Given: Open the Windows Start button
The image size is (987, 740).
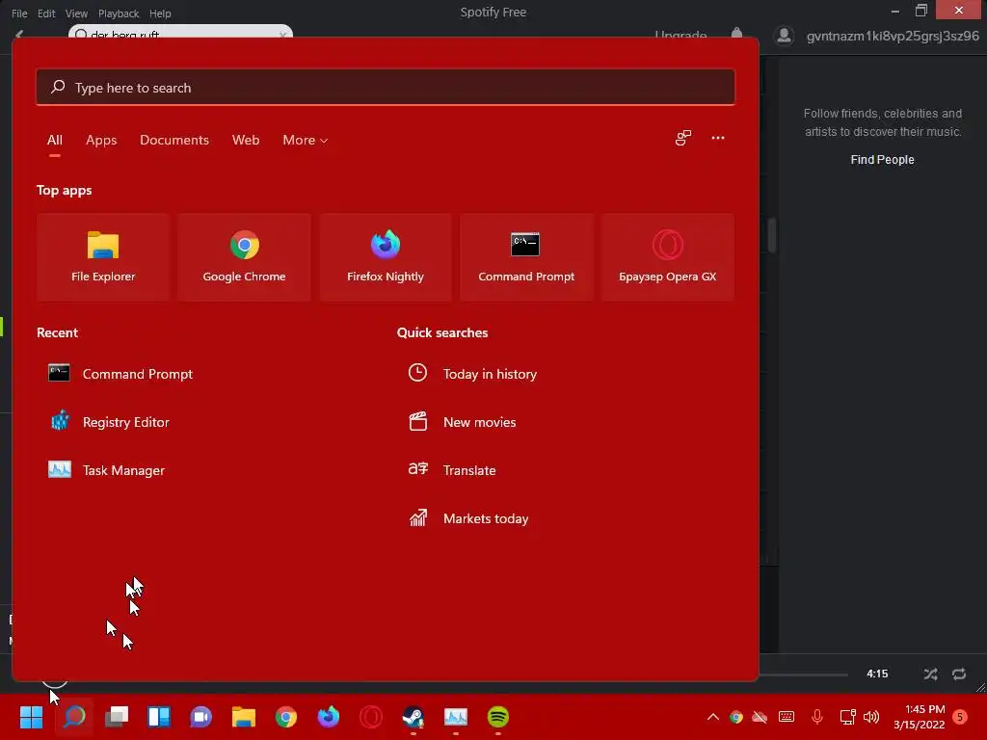Looking at the screenshot, I should 32,717.
